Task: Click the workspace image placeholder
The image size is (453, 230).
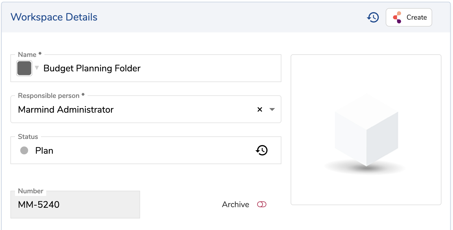Action: [366, 130]
